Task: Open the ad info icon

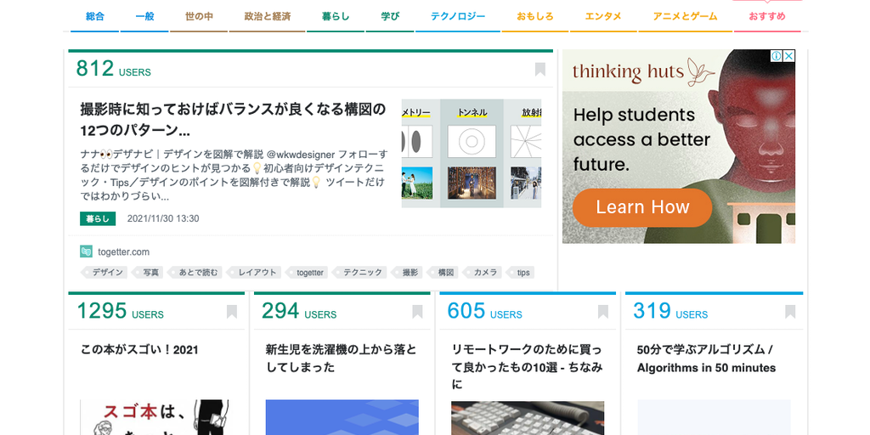Action: click(777, 56)
